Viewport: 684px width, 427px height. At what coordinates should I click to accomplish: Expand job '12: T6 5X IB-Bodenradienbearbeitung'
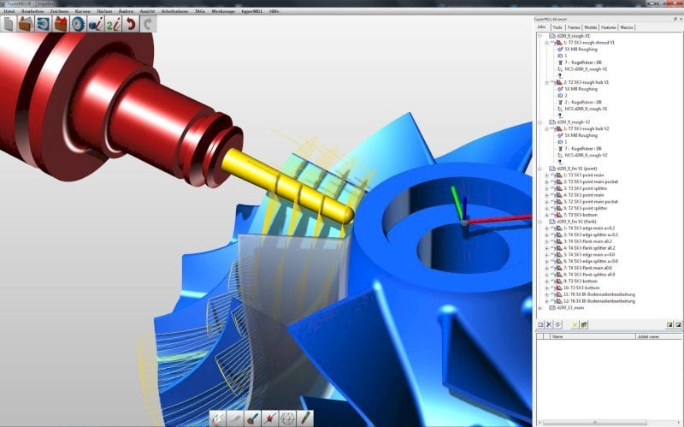click(546, 301)
